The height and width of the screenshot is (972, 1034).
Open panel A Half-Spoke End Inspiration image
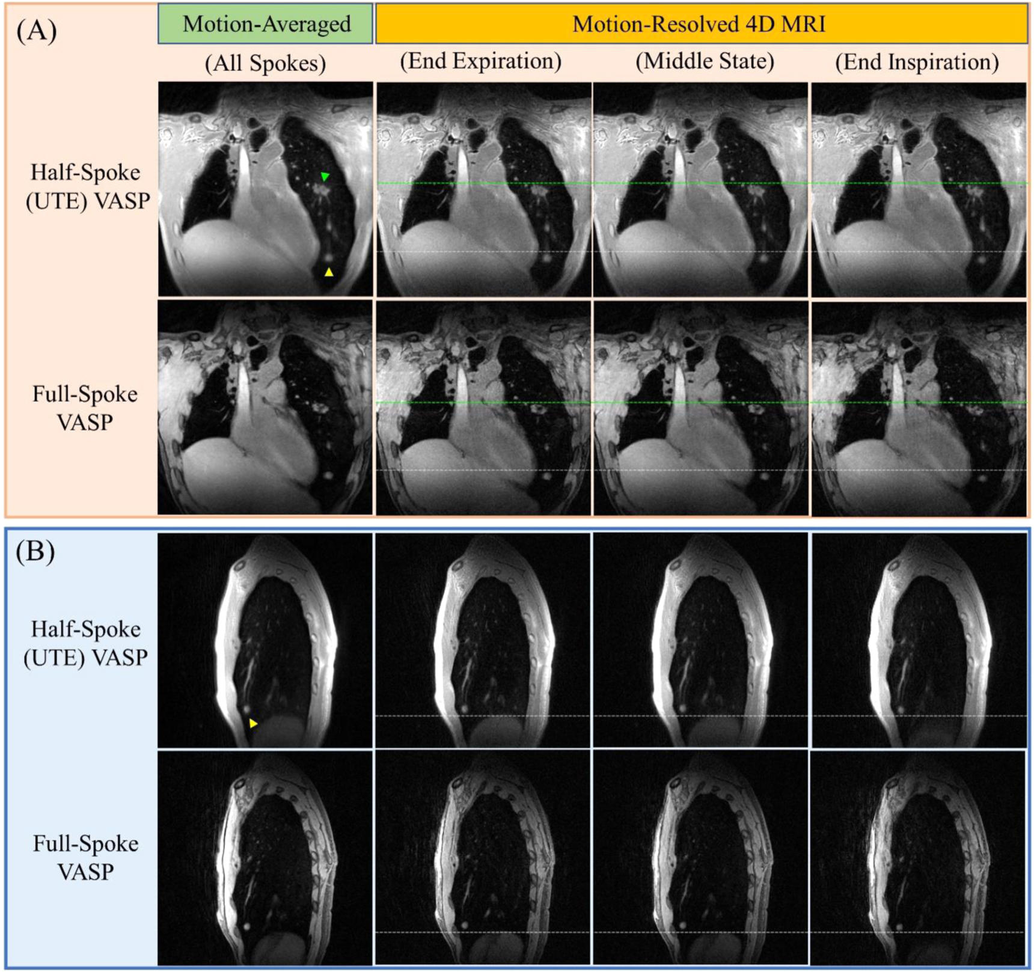919,189
